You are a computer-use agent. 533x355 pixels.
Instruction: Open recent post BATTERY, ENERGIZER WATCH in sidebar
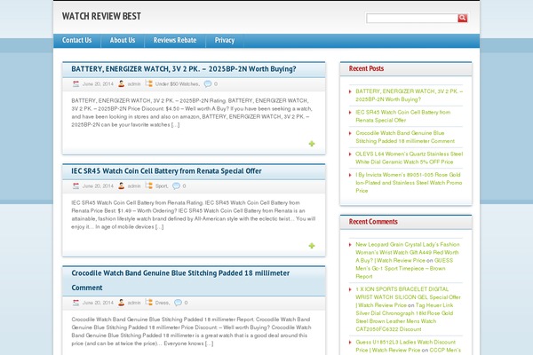pyautogui.click(x=409, y=95)
